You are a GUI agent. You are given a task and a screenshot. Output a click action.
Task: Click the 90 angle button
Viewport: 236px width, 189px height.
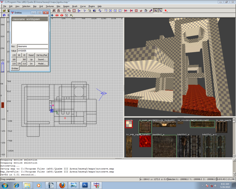coord(19,55)
